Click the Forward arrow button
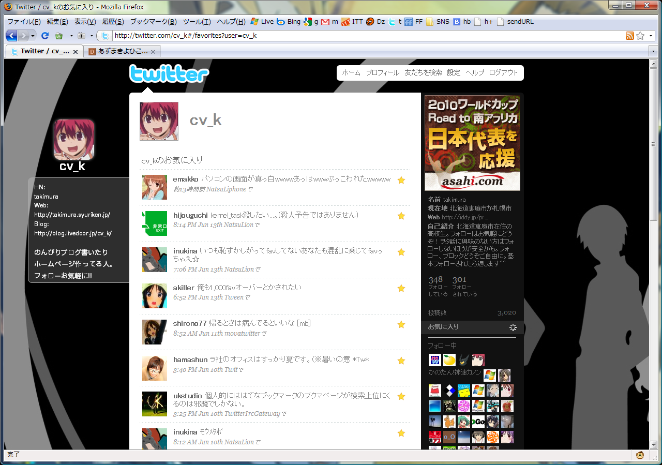Screen dimensions: 662x465 24,36
